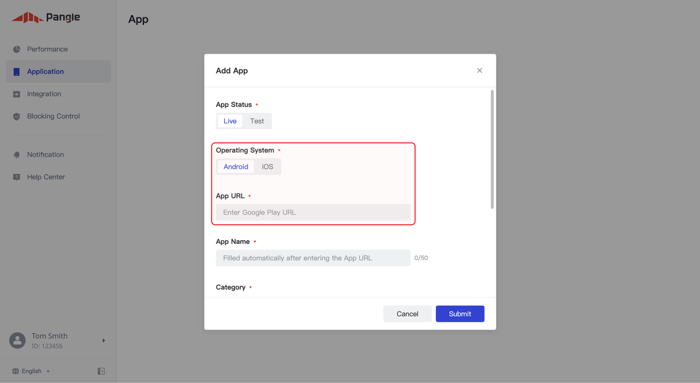Open the Notification section

[x=58, y=155]
